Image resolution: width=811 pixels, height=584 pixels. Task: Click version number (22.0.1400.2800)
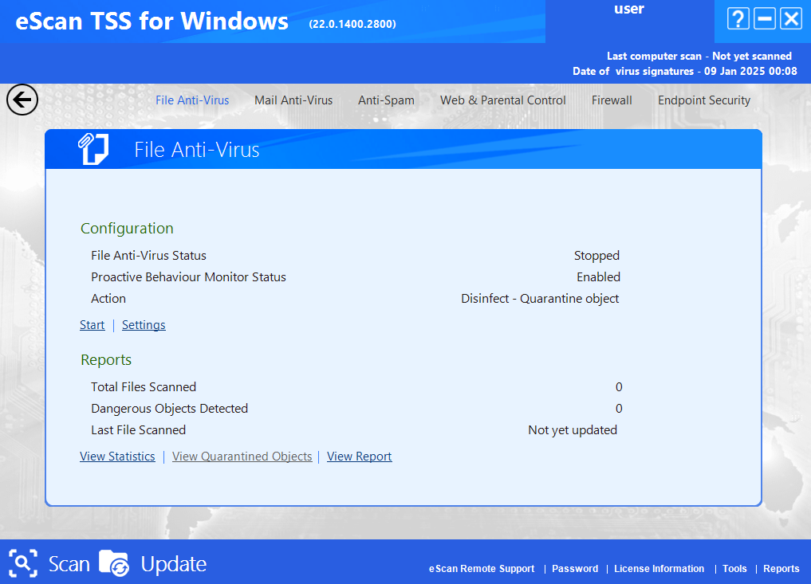352,24
